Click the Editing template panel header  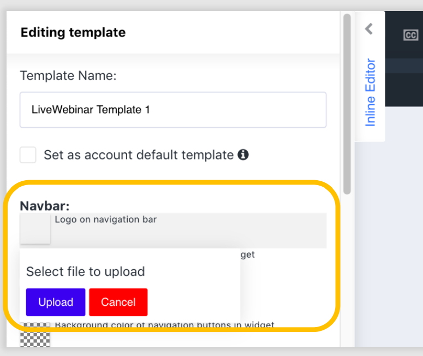tap(73, 33)
